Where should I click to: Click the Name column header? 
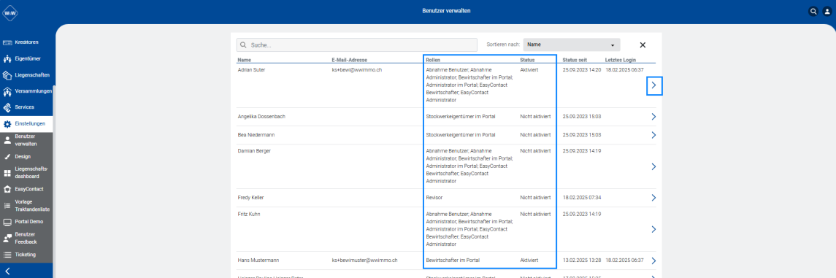[x=244, y=60]
